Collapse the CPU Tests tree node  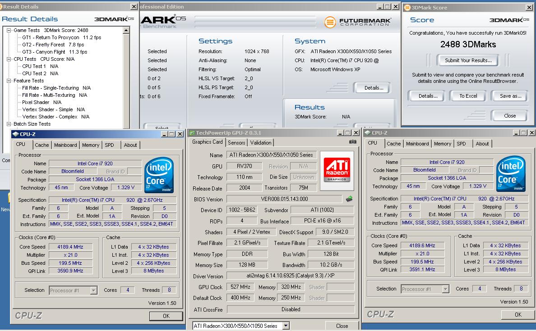point(9,59)
